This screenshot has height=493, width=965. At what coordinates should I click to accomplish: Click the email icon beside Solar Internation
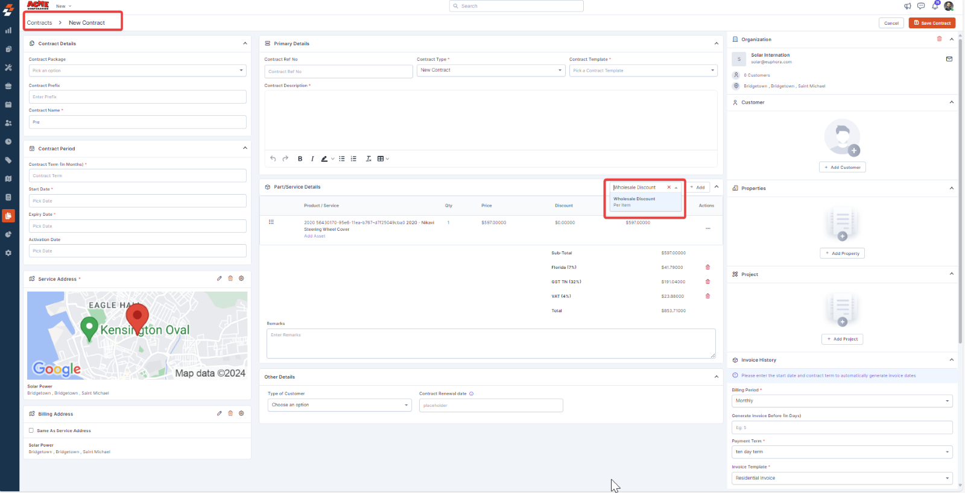[x=949, y=59]
